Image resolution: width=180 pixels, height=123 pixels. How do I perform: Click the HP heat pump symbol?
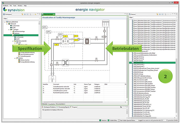(x=65, y=41)
